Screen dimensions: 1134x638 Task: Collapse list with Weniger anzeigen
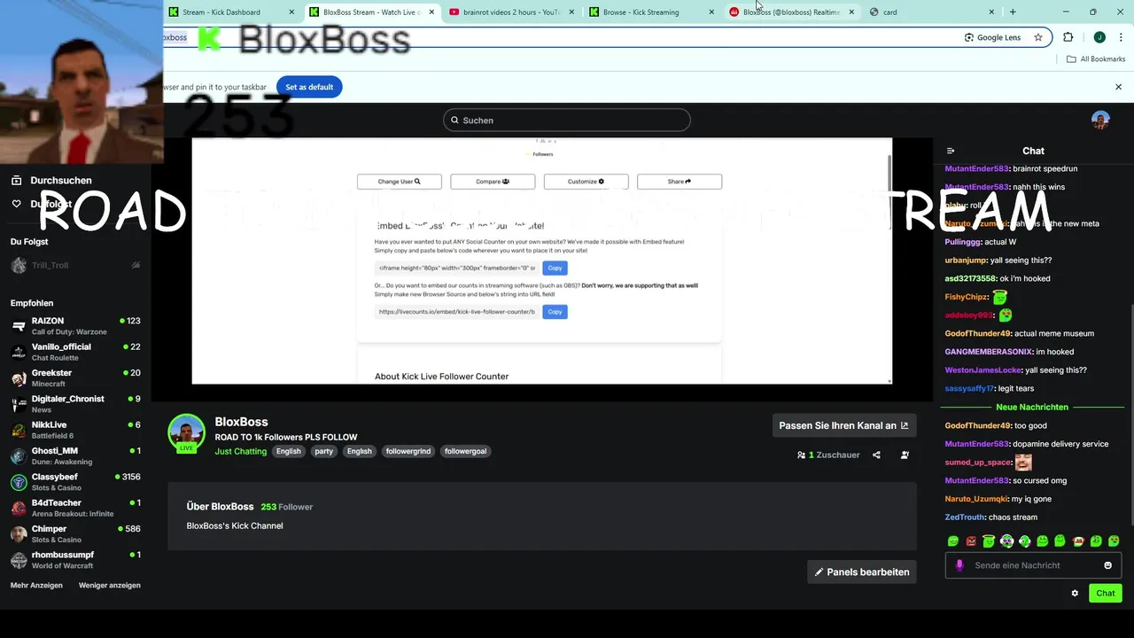[x=110, y=586]
